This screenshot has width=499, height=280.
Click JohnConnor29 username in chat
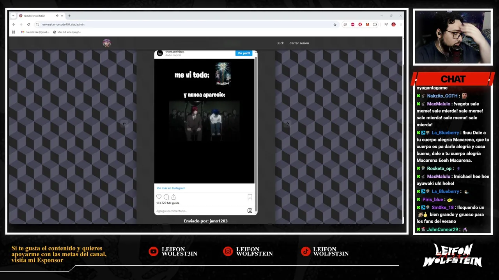[442, 229]
